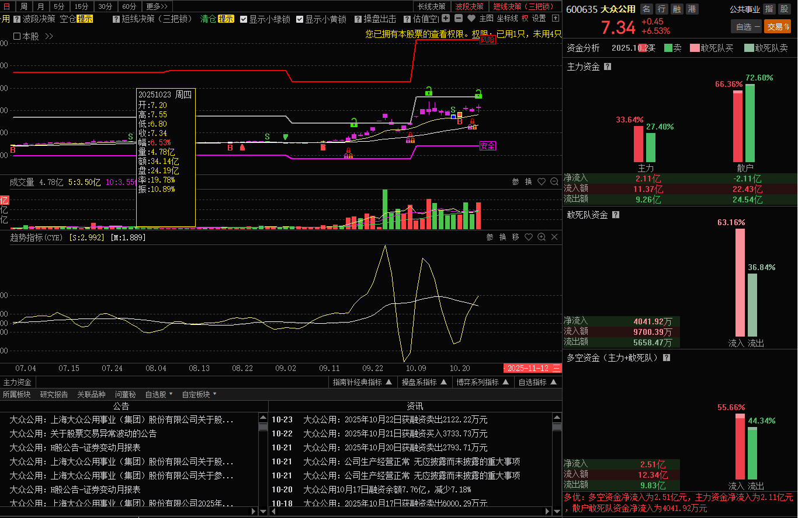Expand the >> arrow next to 本股
Viewport: 798px width, 518px height.
pos(49,36)
